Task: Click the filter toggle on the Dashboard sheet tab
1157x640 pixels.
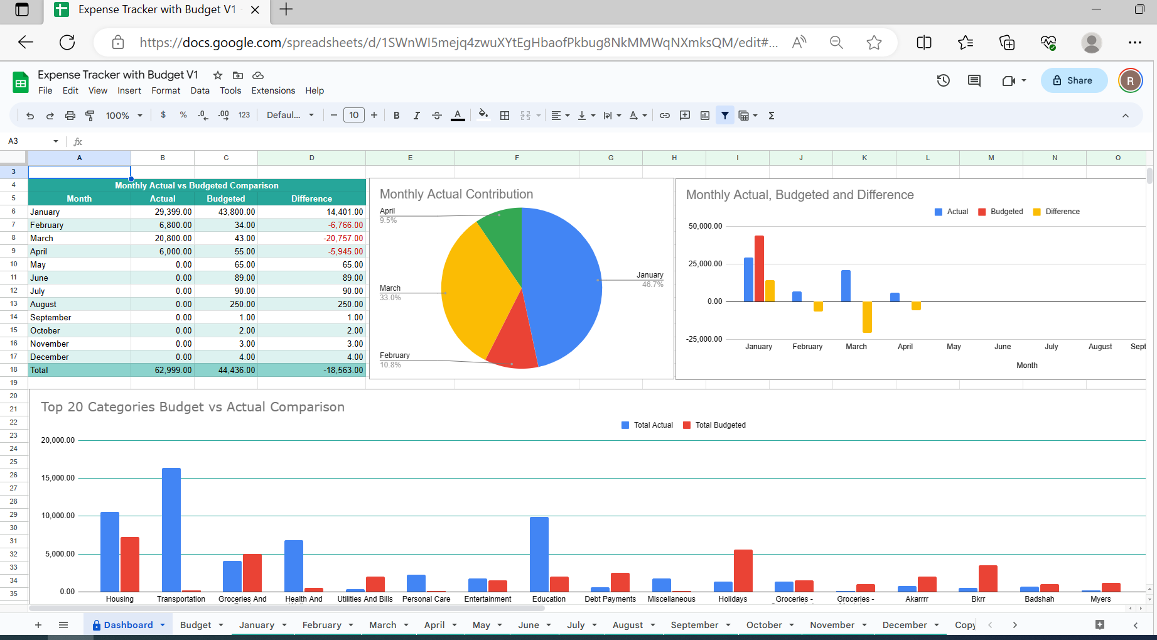Action: 96,624
